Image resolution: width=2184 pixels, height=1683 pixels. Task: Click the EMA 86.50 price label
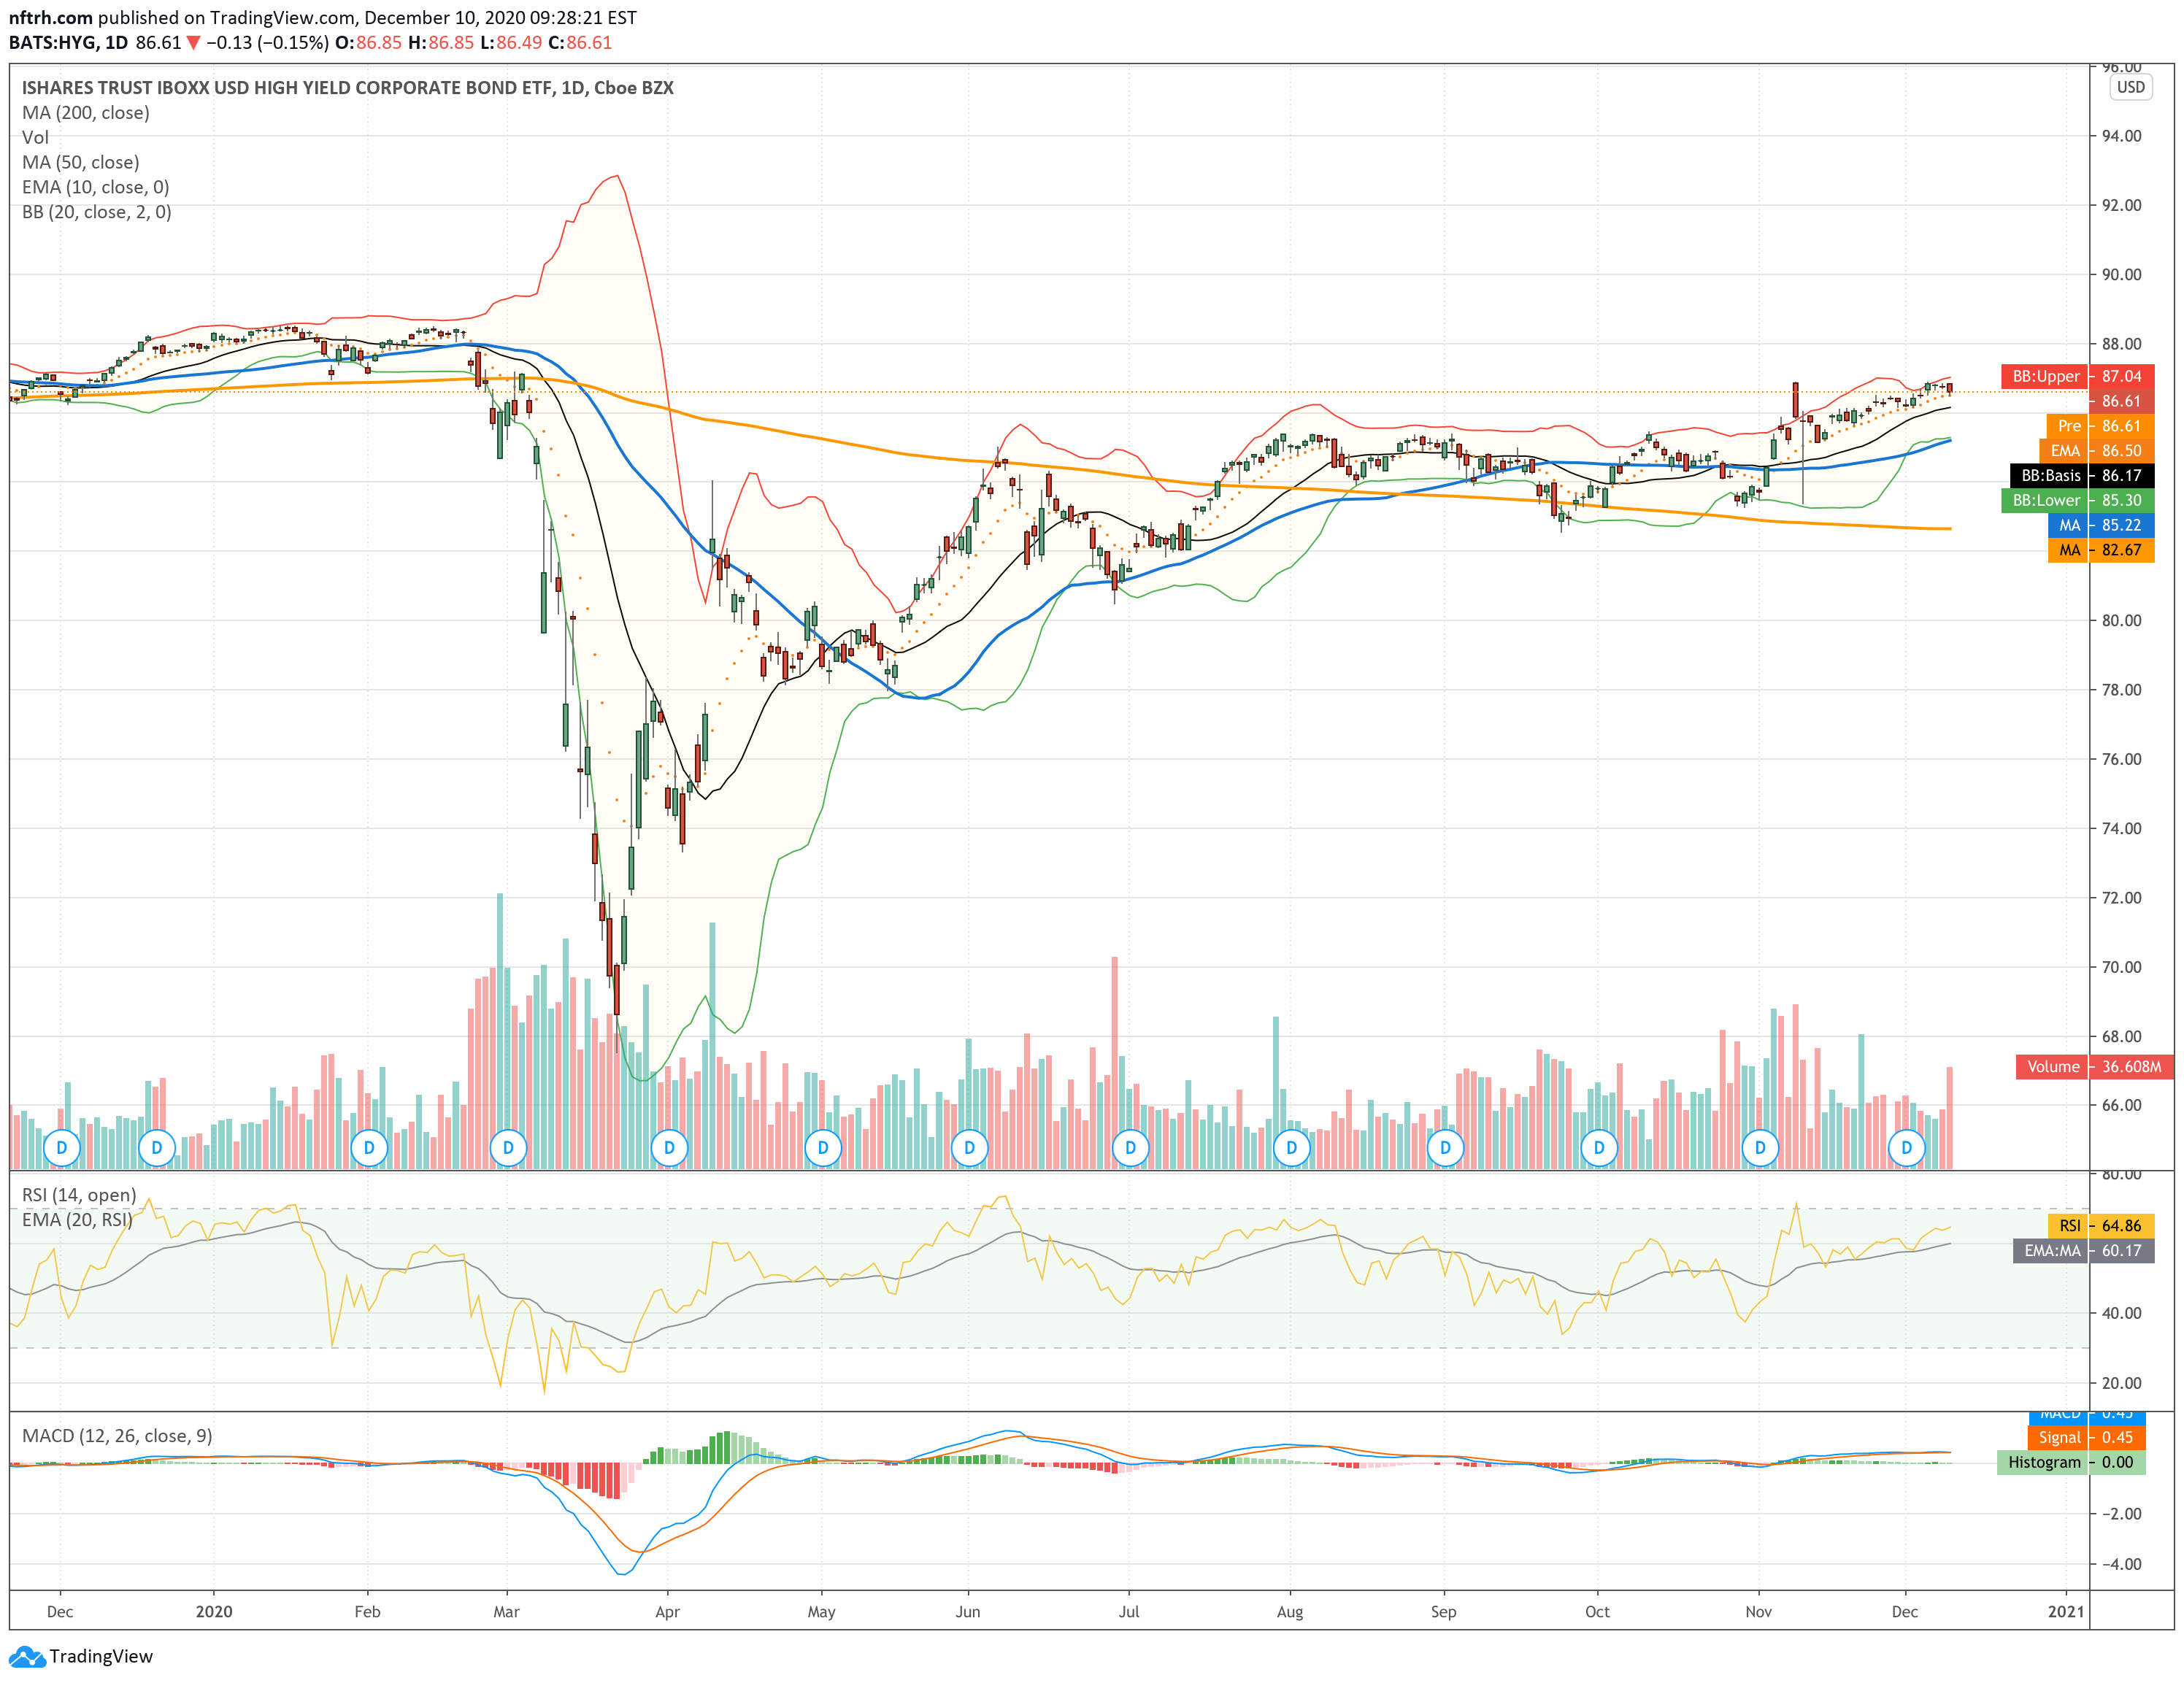(x=2096, y=451)
